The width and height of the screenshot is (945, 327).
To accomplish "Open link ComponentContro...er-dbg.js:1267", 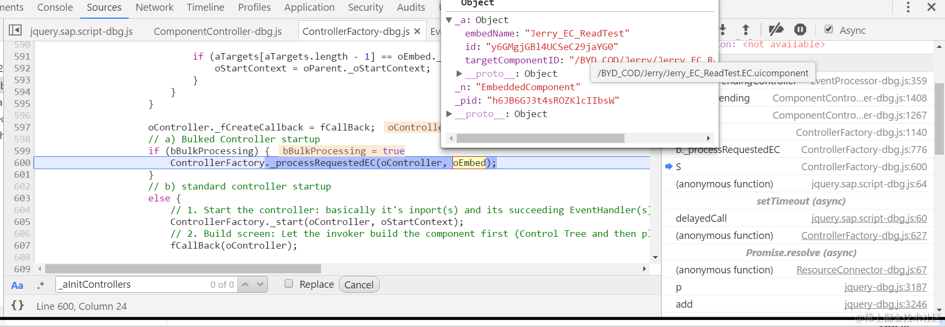I will coord(850,115).
